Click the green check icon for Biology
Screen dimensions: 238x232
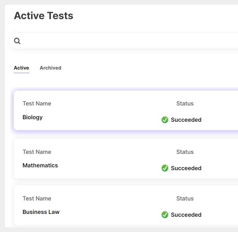pos(165,120)
